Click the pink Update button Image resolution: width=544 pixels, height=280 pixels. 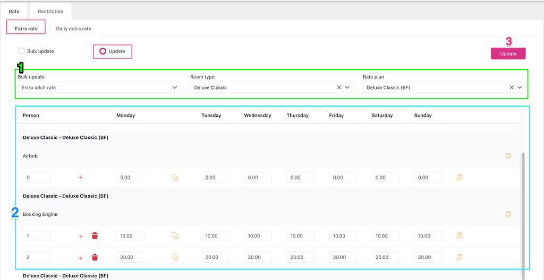click(508, 54)
